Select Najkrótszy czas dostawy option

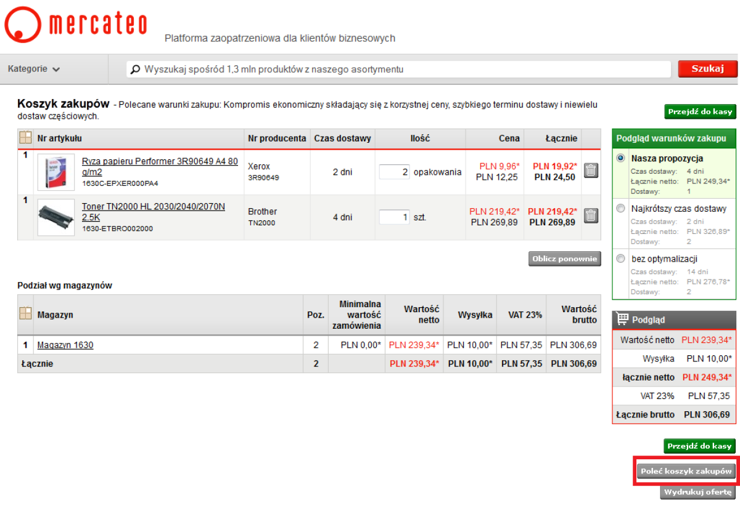pos(620,209)
